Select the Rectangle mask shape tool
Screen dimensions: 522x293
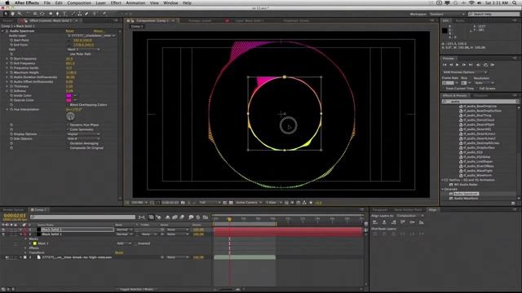pos(51,14)
